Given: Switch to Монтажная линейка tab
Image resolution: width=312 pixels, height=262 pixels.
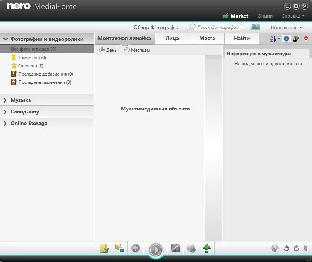Looking at the screenshot, I should point(124,39).
